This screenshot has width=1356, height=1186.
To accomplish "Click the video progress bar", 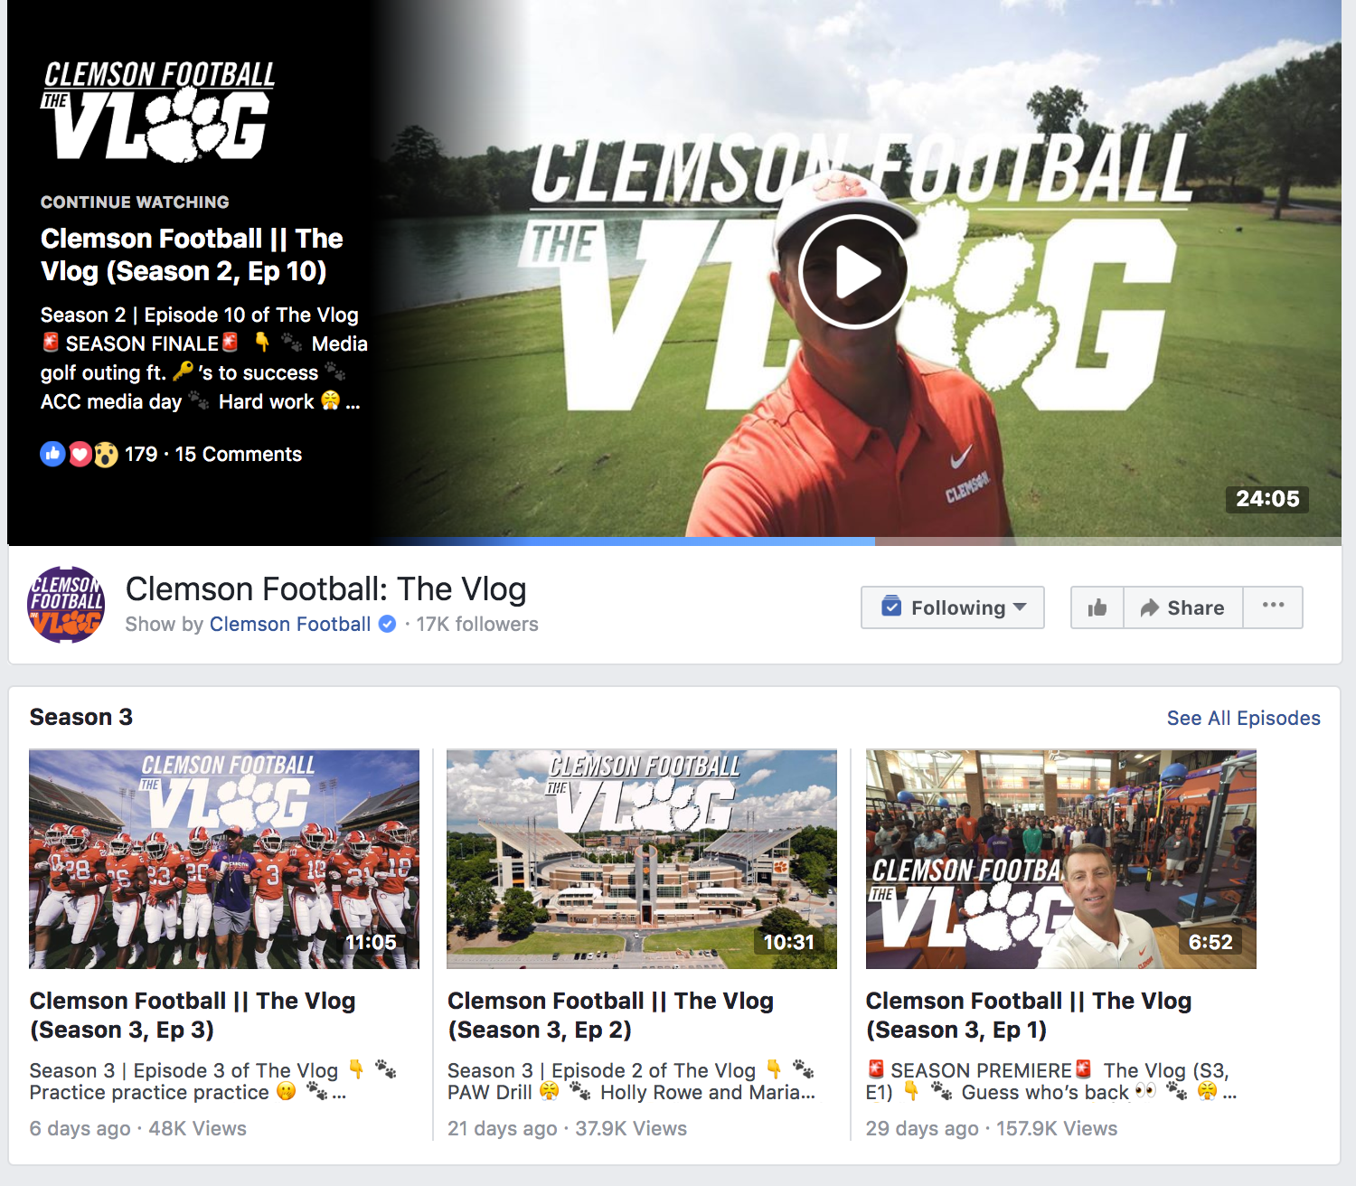I will pyautogui.click(x=674, y=541).
